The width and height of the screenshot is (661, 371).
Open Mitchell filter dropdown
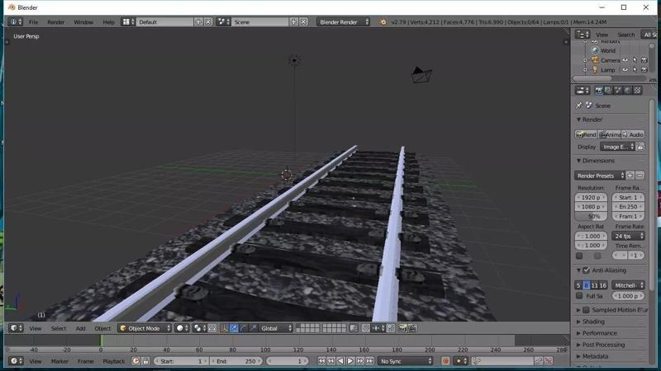click(x=629, y=285)
